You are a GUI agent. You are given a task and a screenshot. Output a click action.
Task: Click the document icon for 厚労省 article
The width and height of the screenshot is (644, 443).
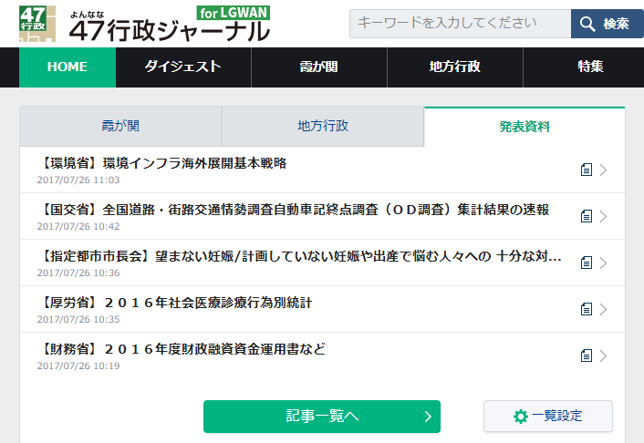coord(587,309)
